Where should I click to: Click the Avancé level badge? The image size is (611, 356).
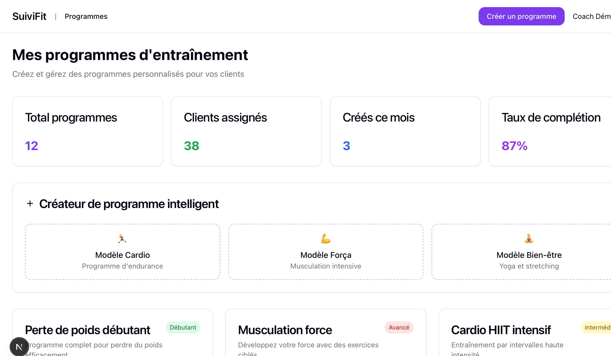coord(399,328)
